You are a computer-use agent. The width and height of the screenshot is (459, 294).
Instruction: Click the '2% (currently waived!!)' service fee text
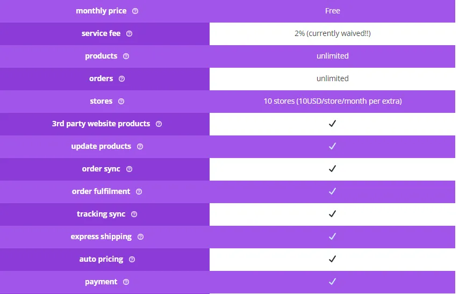(333, 33)
